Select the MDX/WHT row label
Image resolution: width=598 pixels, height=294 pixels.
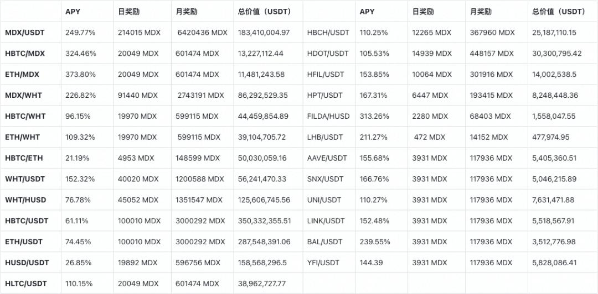pos(24,96)
